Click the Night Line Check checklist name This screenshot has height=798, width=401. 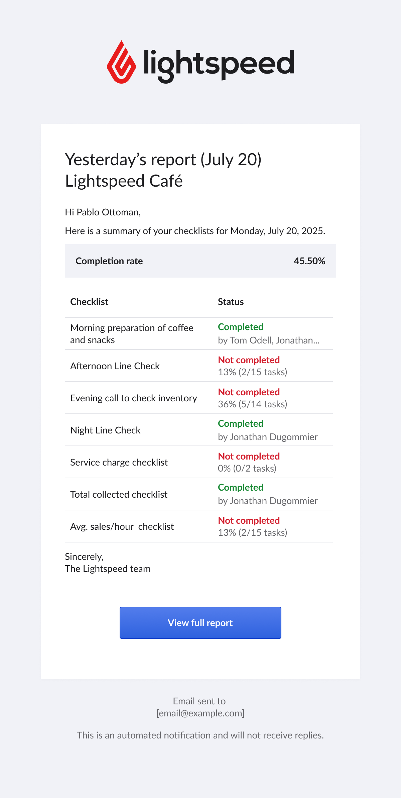point(105,430)
